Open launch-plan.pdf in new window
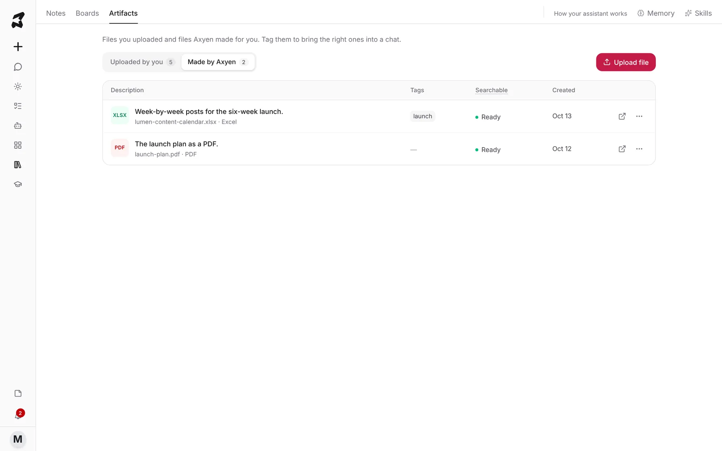 click(x=622, y=149)
